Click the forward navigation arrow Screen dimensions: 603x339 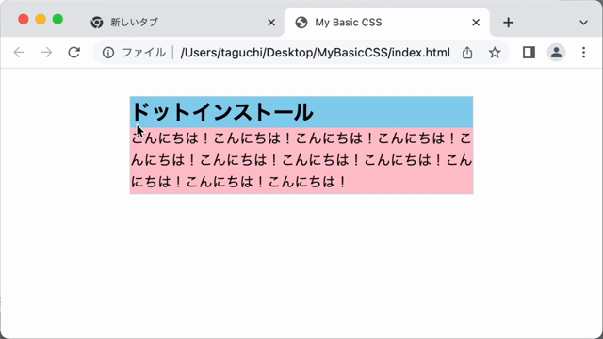46,53
